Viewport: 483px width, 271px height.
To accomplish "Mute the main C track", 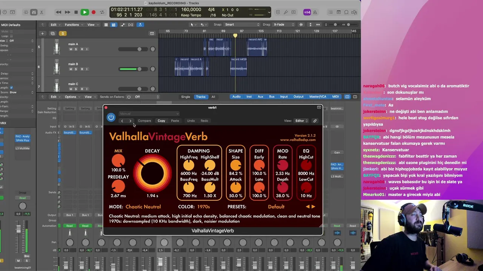I will coord(71,89).
